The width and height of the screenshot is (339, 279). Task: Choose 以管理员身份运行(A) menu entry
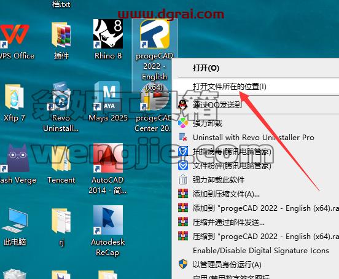click(x=255, y=265)
